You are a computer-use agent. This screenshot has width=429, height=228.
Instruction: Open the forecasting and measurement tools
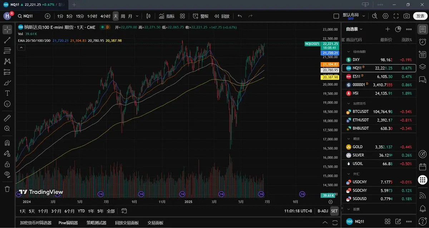click(7, 72)
